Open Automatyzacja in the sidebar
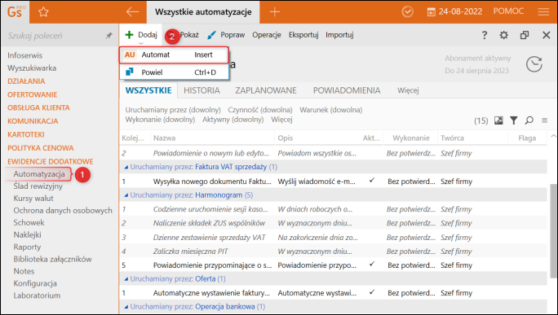The image size is (558, 315). [x=39, y=174]
